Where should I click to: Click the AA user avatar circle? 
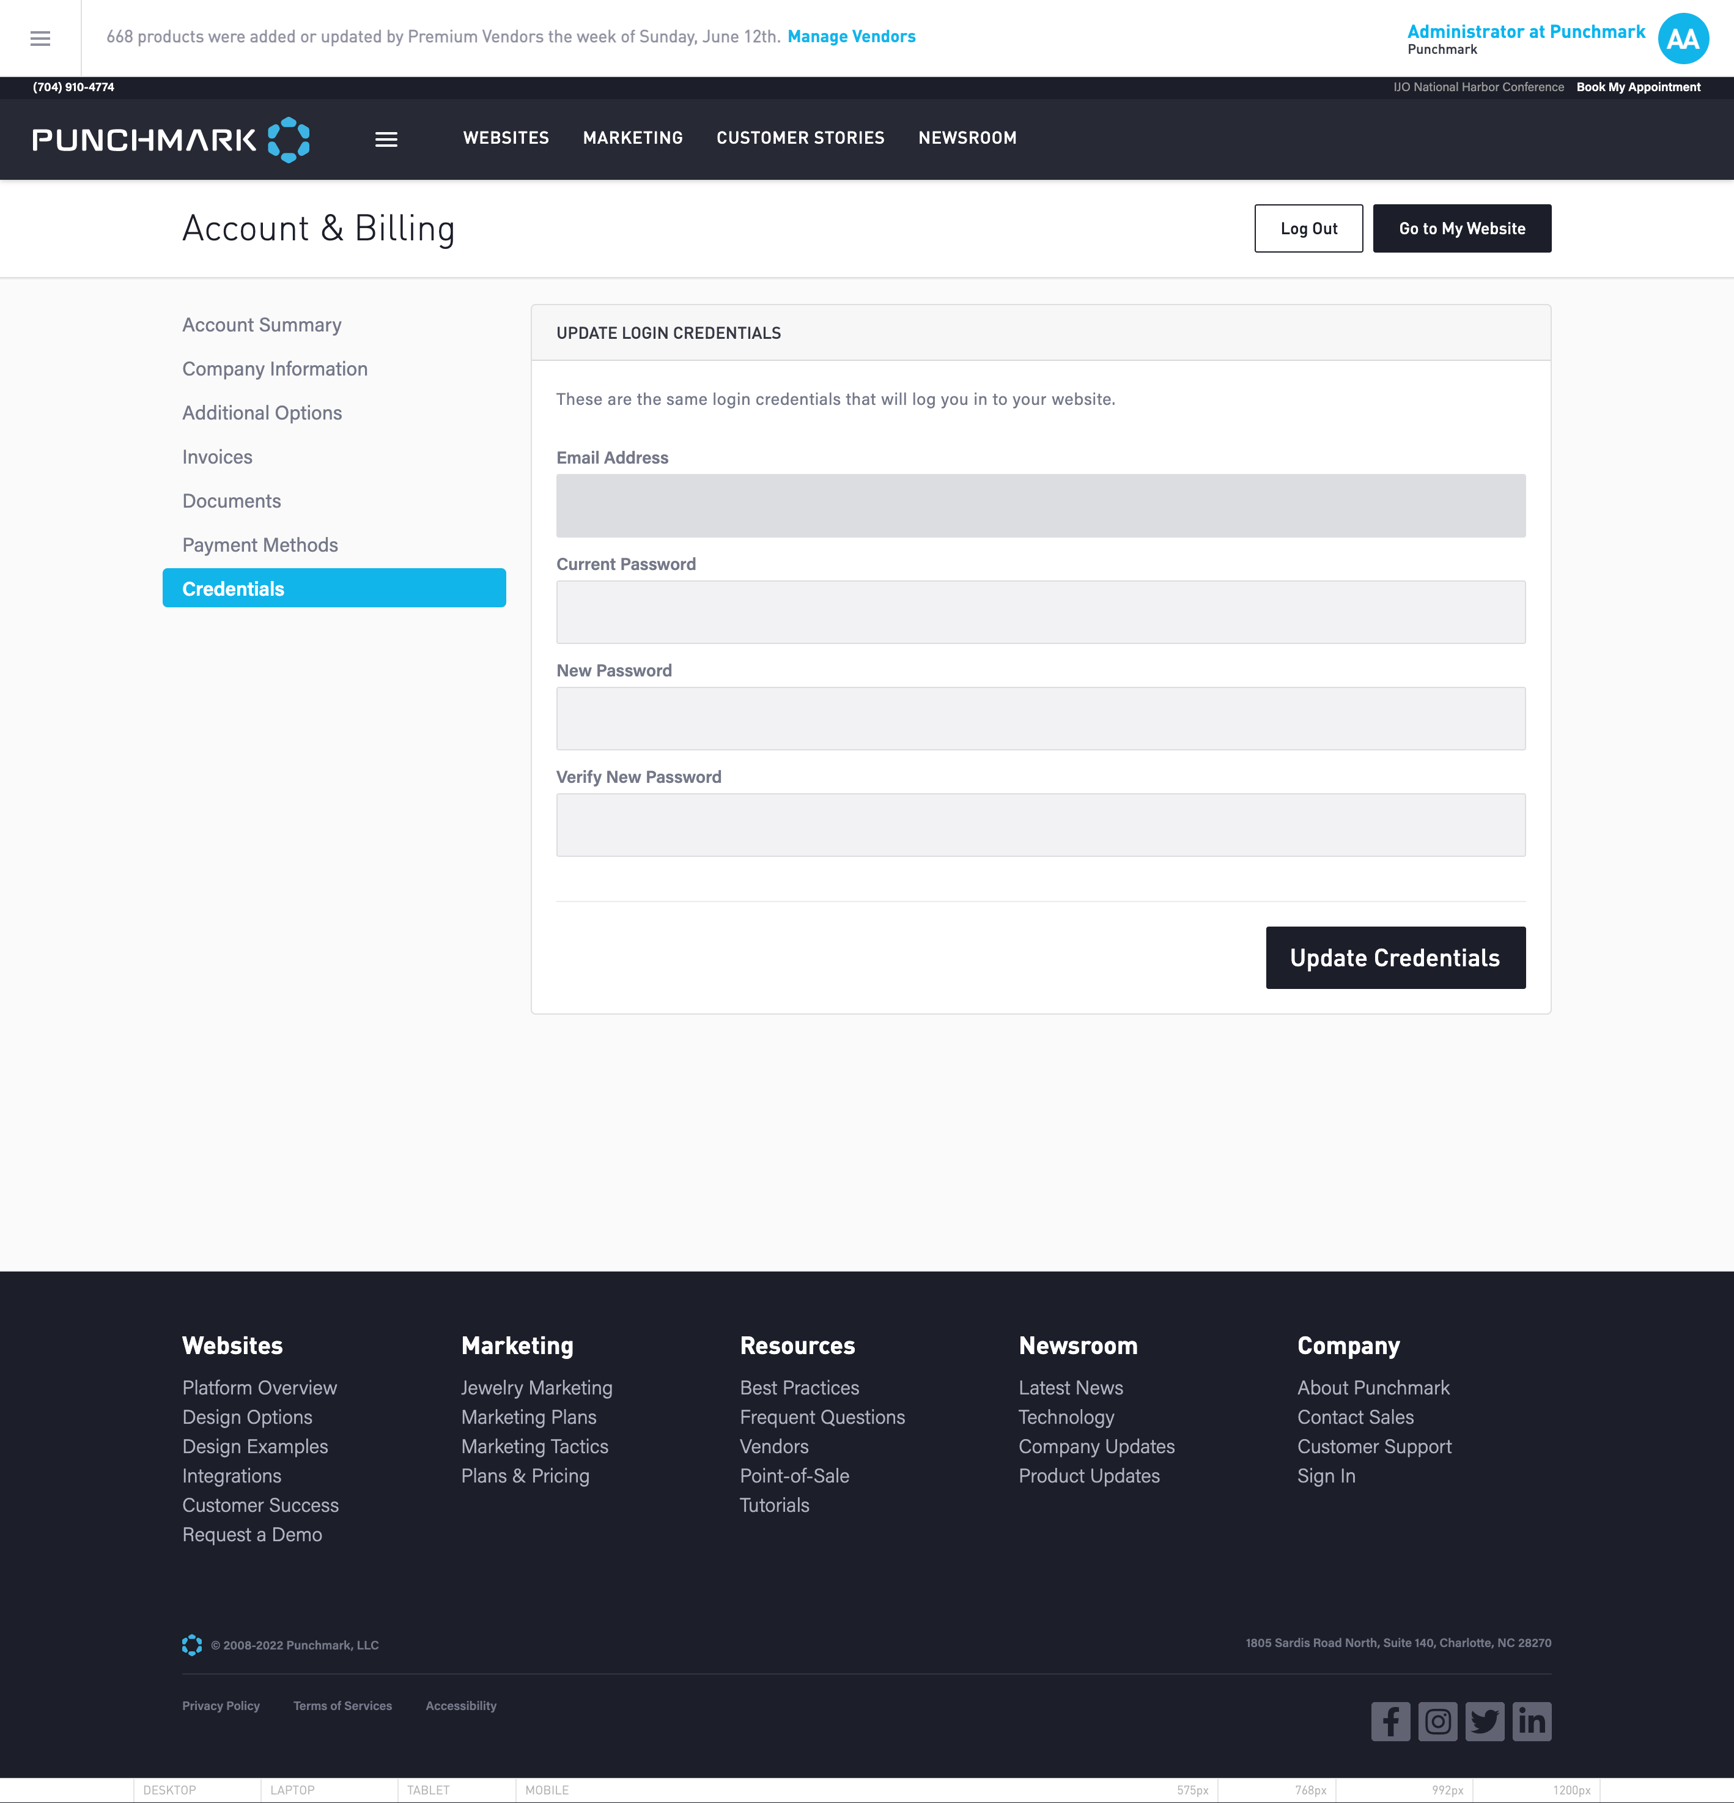(1683, 39)
